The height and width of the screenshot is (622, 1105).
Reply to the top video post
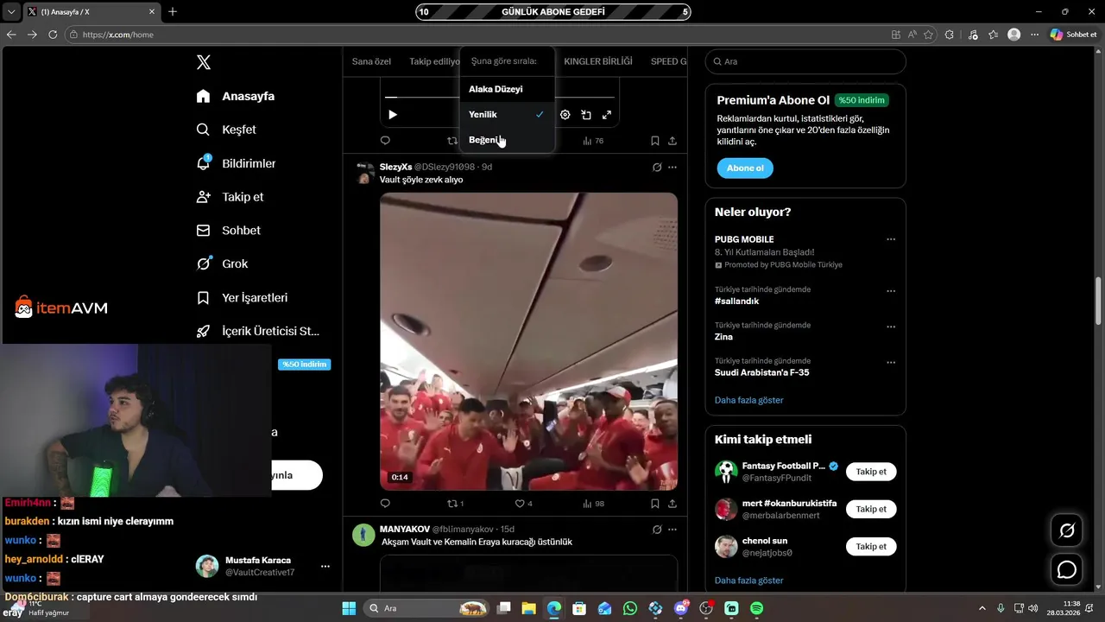(385, 141)
